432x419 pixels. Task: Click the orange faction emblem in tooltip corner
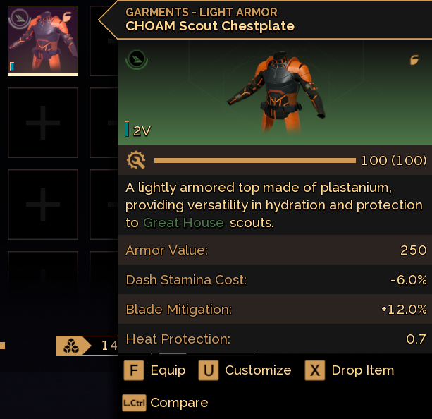pyautogui.click(x=414, y=60)
